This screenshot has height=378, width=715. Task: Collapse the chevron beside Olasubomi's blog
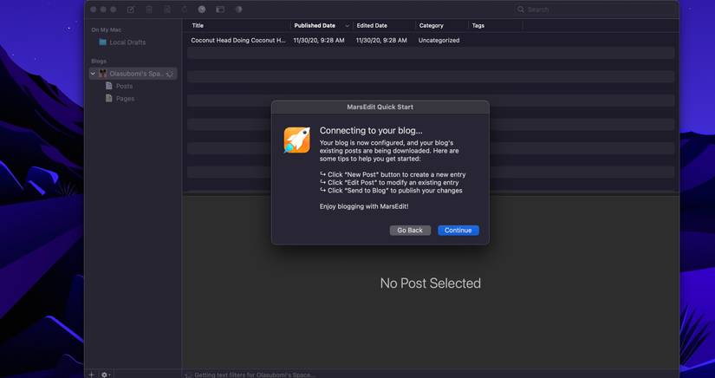[x=93, y=74]
